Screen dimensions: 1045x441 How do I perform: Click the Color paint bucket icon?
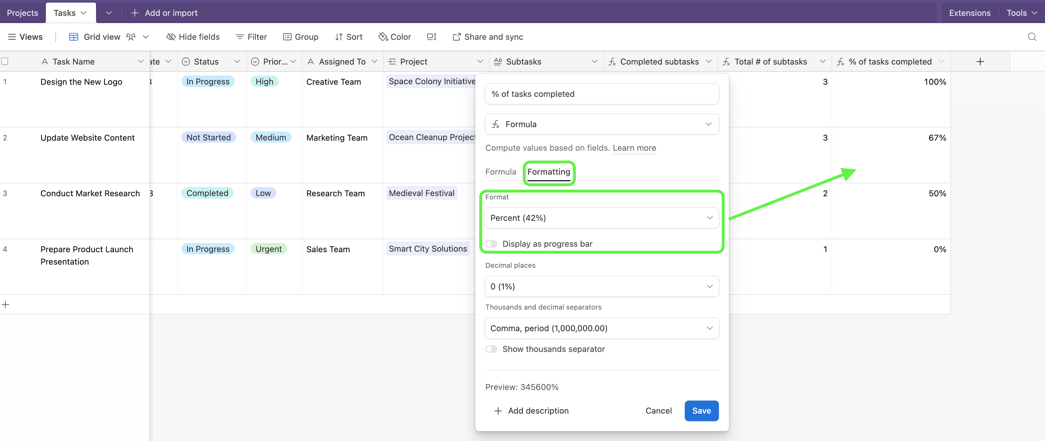[x=383, y=37]
